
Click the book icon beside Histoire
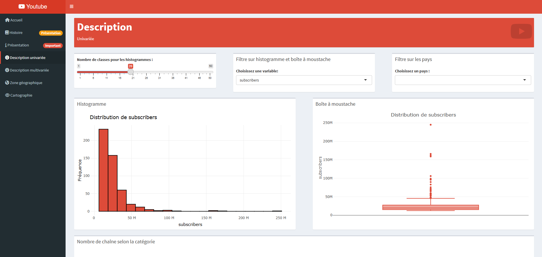click(7, 32)
